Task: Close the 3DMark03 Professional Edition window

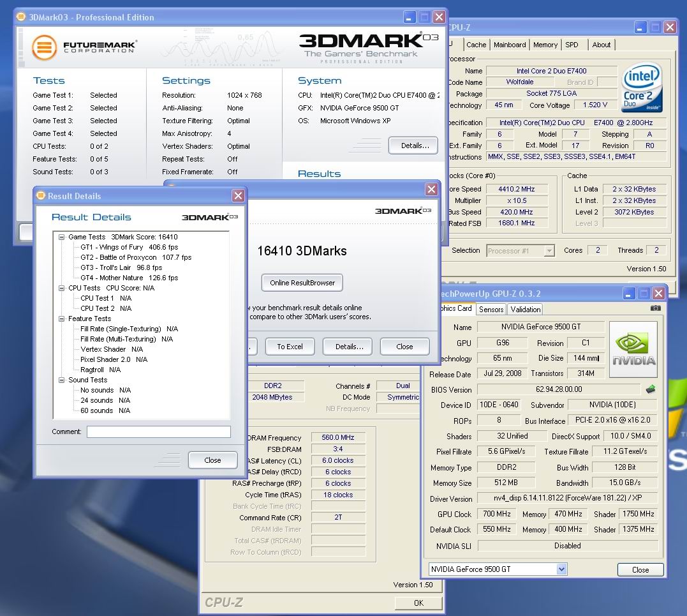Action: point(439,17)
